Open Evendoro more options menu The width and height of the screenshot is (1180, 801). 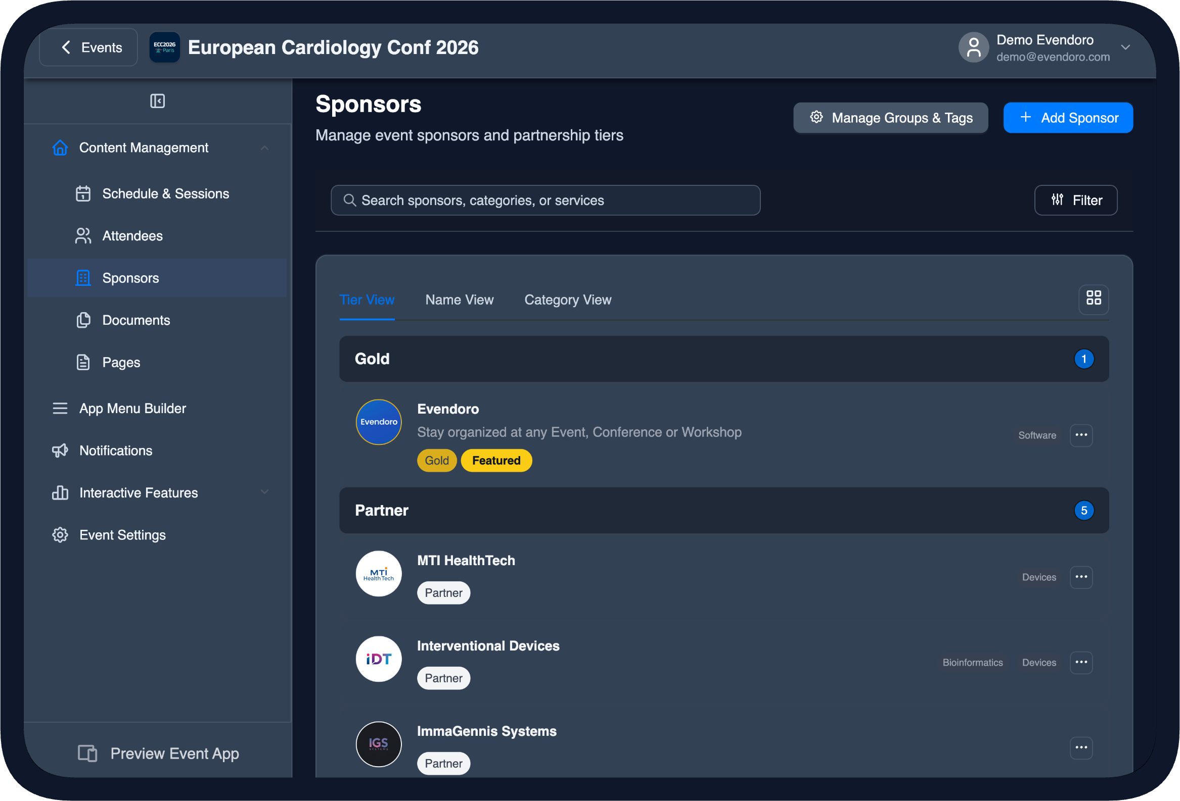coord(1081,435)
